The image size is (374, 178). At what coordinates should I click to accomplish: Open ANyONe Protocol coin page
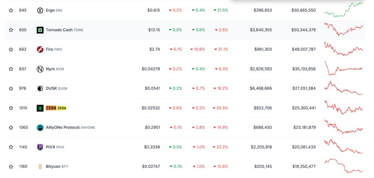(x=70, y=128)
